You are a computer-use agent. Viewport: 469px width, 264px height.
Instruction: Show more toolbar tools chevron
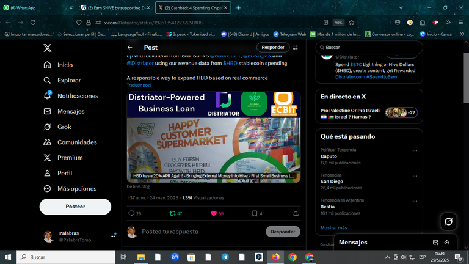click(x=448, y=23)
